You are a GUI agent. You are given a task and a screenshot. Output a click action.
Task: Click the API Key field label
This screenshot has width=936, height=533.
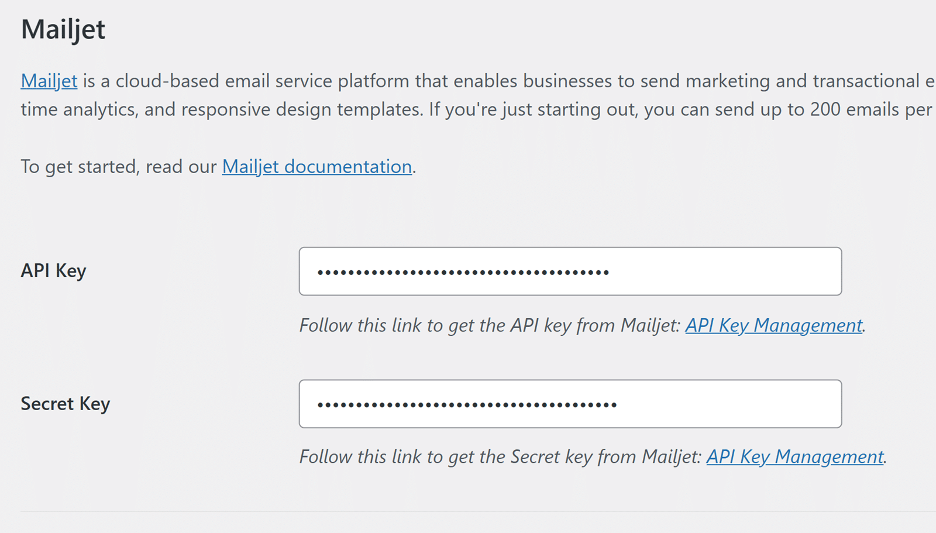pyautogui.click(x=53, y=270)
